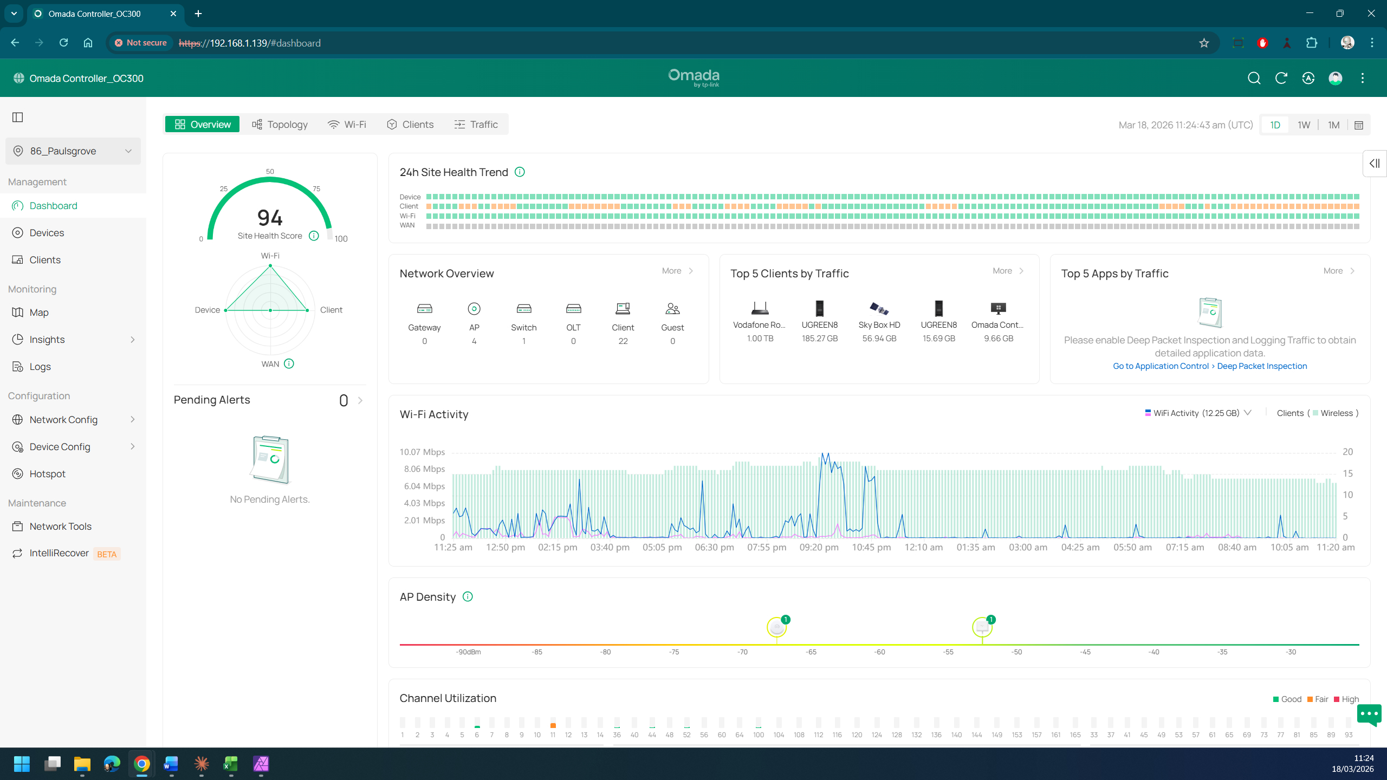Switch to the Traffic tab

(x=476, y=124)
